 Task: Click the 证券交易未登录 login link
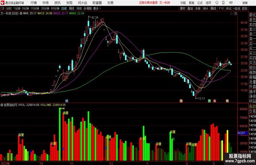coord(148,3)
